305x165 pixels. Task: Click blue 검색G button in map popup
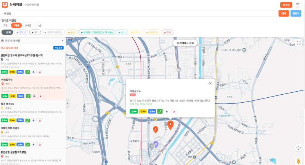pos(152,111)
